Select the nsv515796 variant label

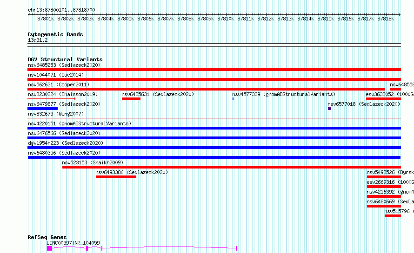pyautogui.click(x=399, y=211)
